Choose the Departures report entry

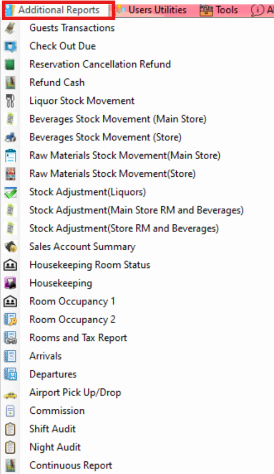point(53,375)
